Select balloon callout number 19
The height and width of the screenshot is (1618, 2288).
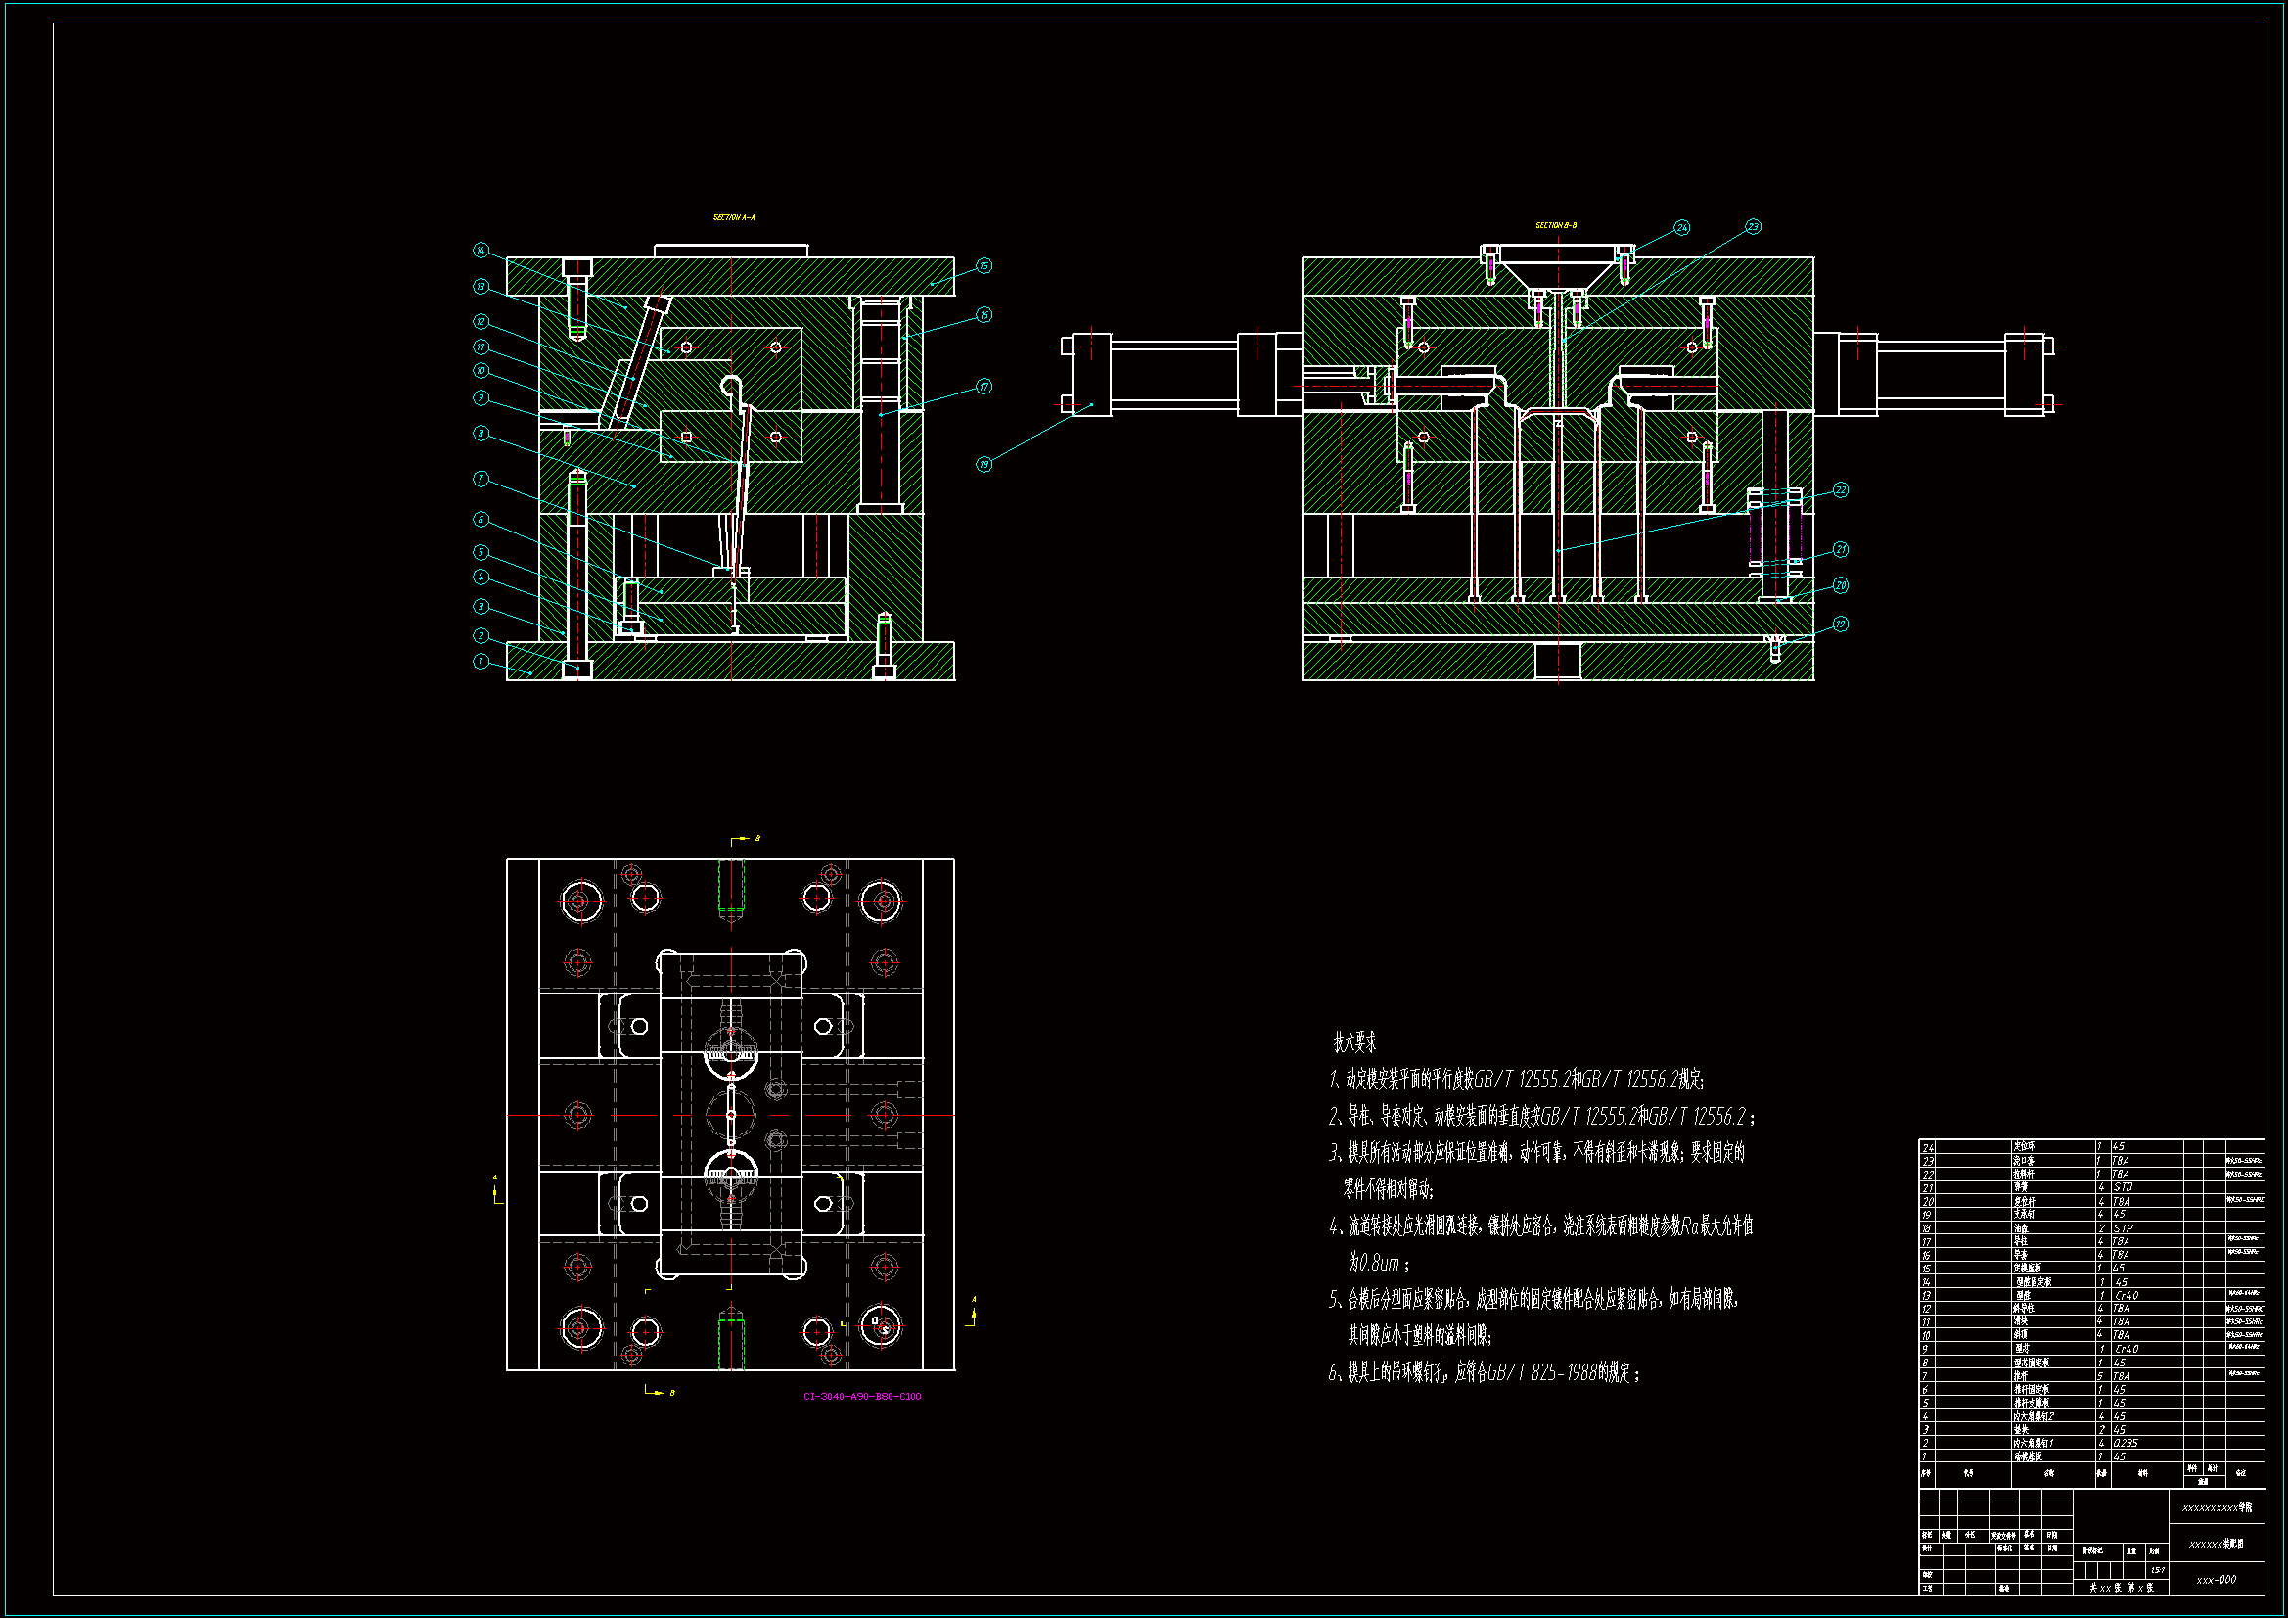1840,624
